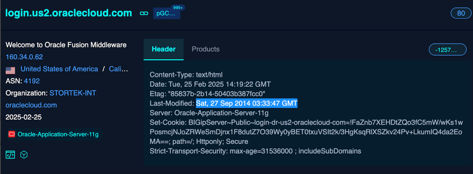Click the truncated Cali... region link
The image size is (473, 174).
coord(119,69)
